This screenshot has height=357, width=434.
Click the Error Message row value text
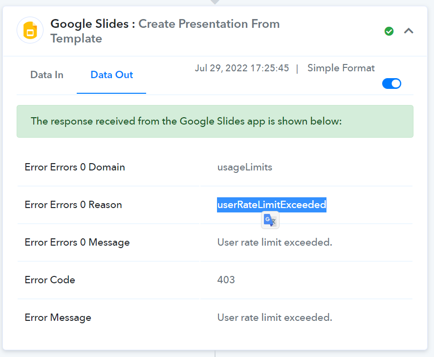275,317
